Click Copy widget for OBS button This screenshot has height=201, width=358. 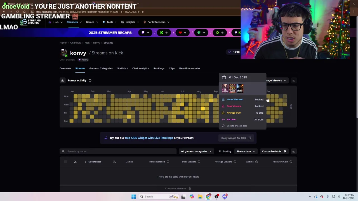(236, 138)
